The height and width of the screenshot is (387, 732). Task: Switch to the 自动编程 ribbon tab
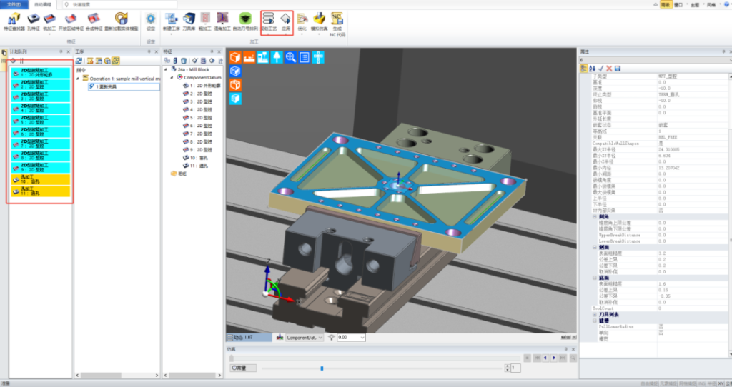tap(43, 4)
